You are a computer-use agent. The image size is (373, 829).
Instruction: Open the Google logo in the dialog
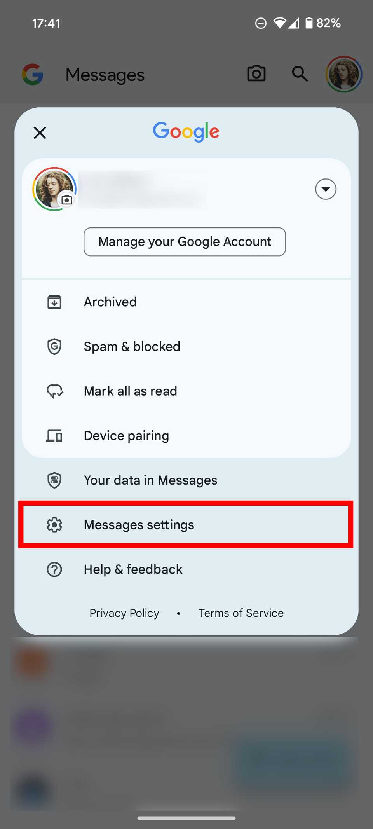(186, 132)
